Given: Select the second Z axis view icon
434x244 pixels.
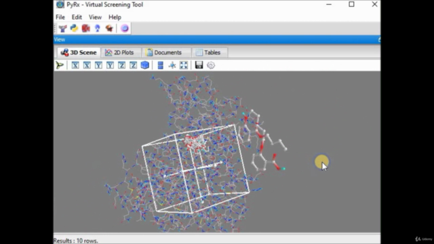Looking at the screenshot, I should 133,65.
